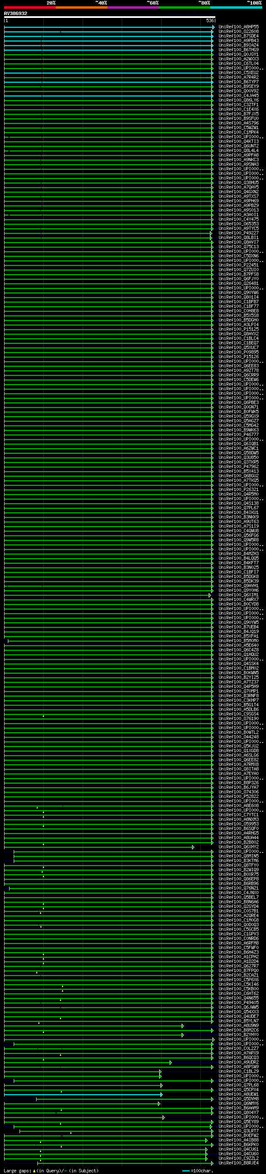Select the UniRef100_B7SDE4 label
The height and width of the screenshot is (1174, 266).
click(x=238, y=36)
